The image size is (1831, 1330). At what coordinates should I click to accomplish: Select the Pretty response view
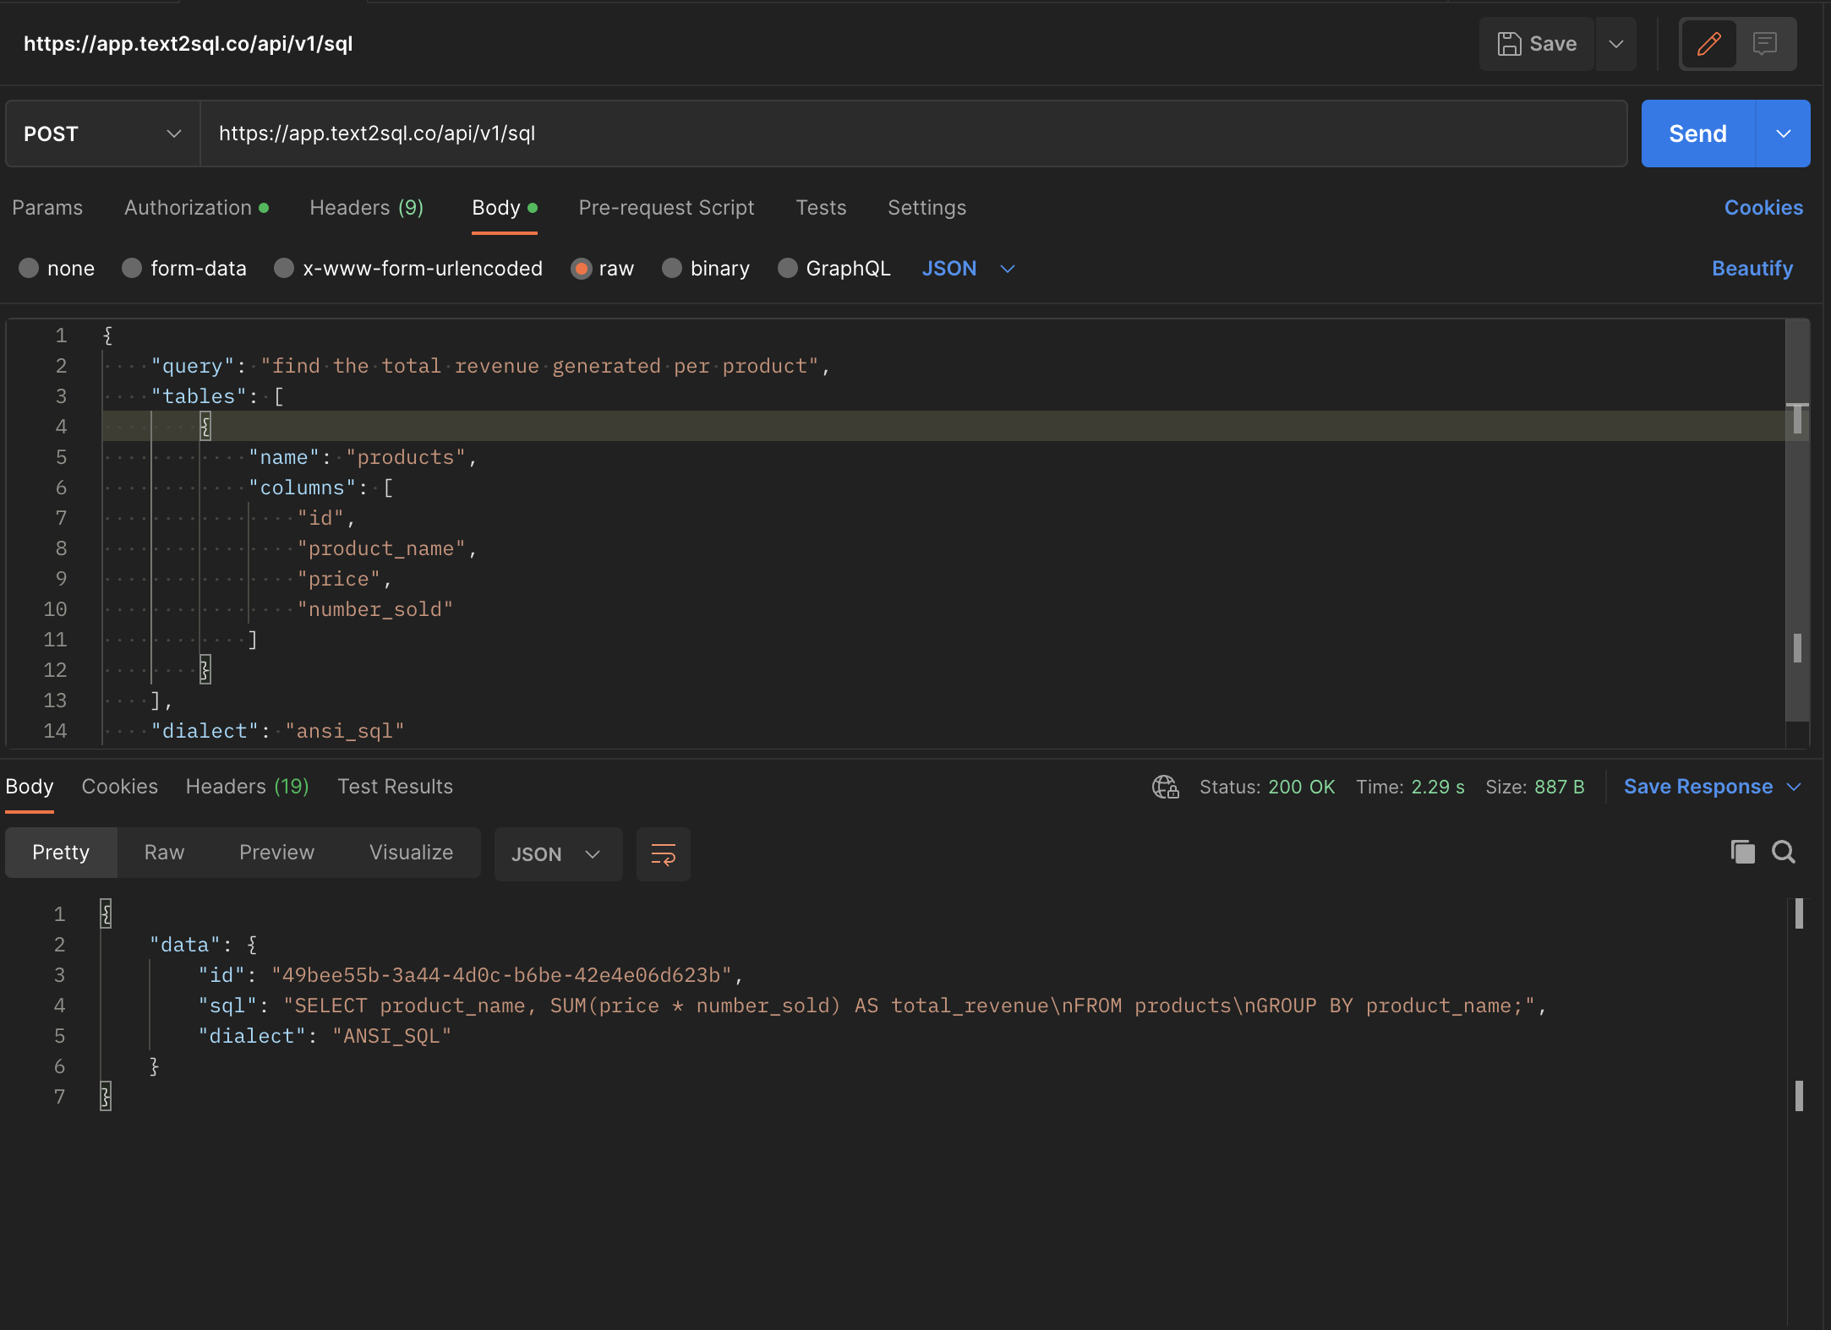61,853
